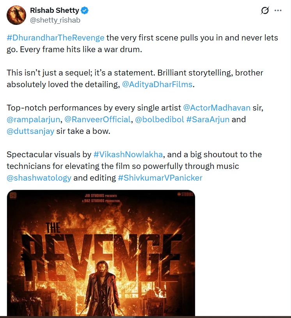Open the @duttsanjay mention
Viewport: 291px width, 318px height.
coord(30,131)
